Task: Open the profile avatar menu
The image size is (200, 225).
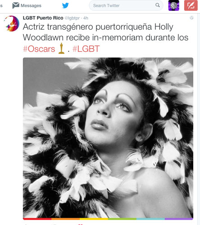Action: (174, 5)
